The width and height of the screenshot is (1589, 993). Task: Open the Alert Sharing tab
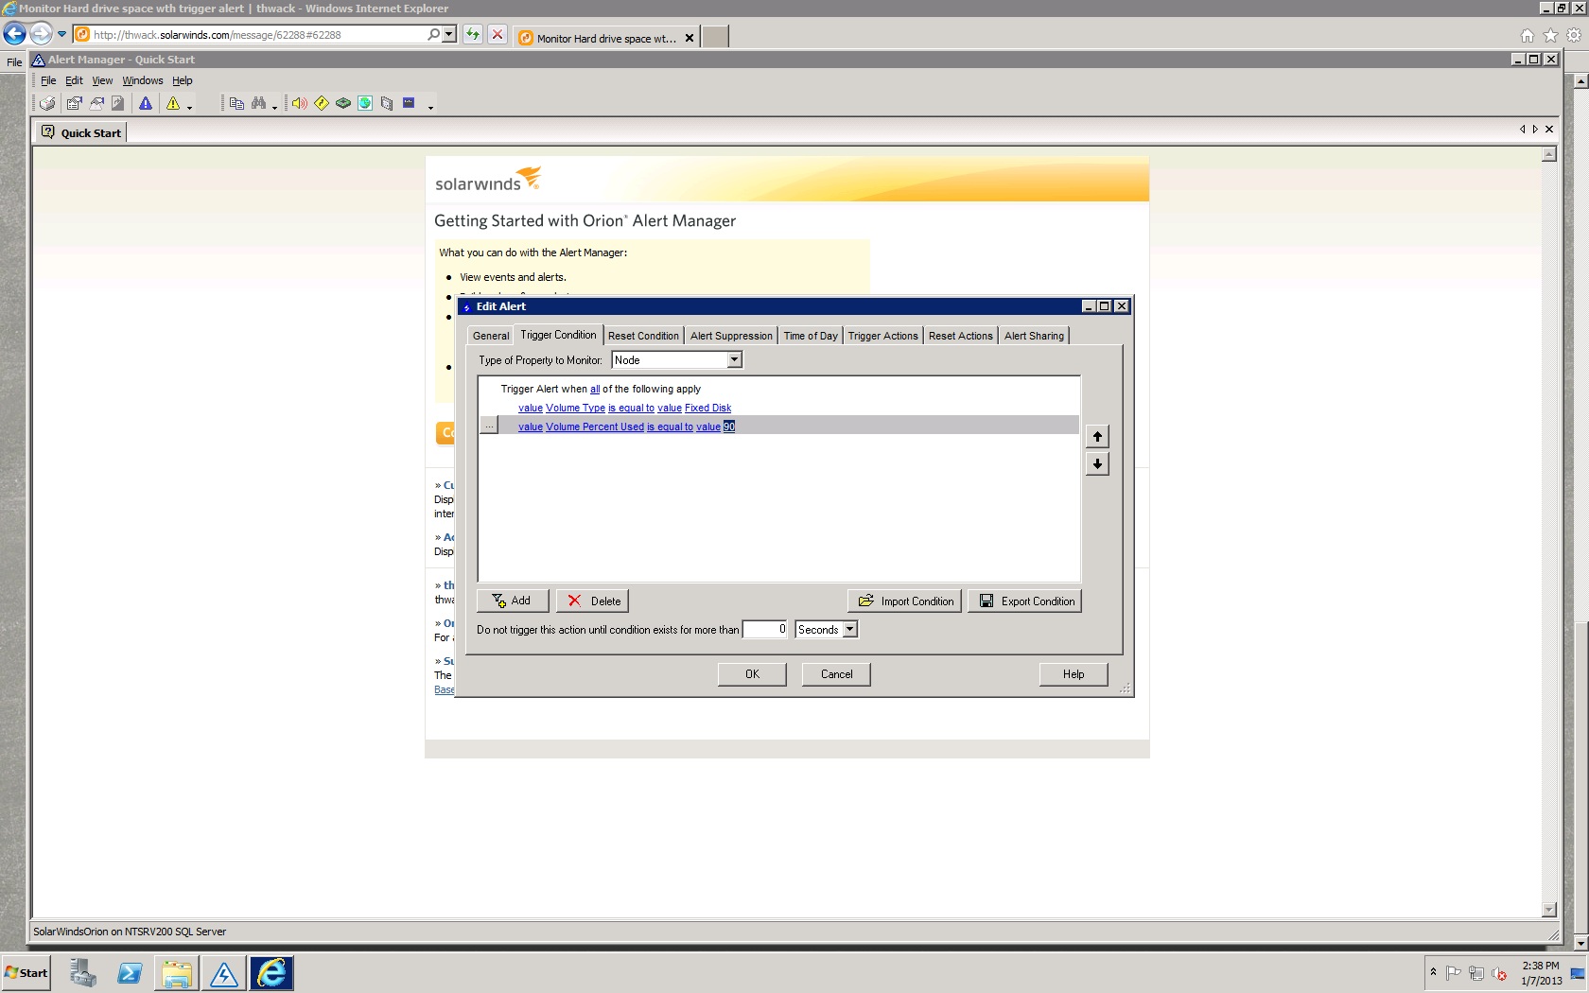(1034, 336)
